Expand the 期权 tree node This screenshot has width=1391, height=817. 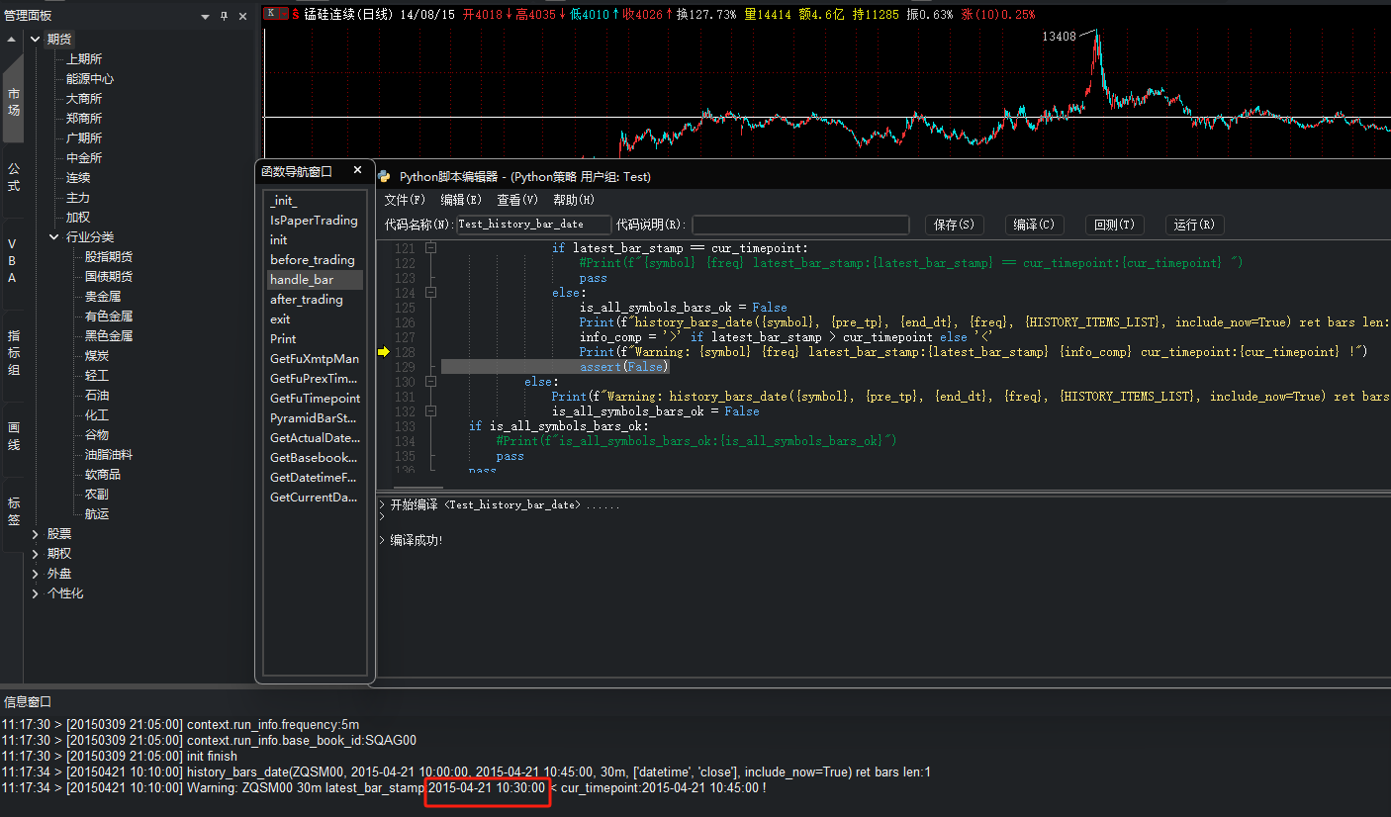[36, 554]
